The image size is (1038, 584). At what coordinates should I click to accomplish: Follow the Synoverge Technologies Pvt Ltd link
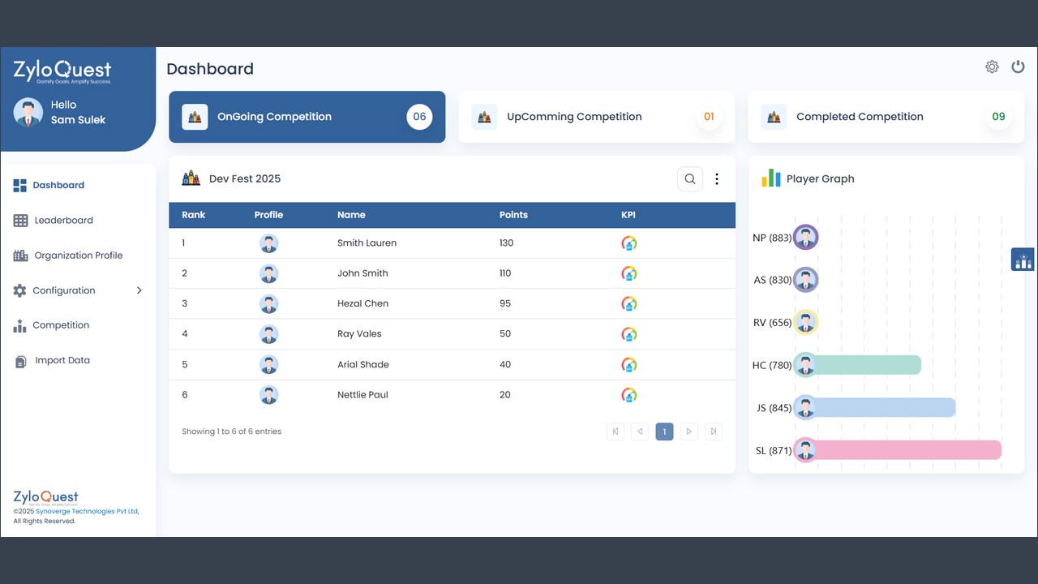(88, 512)
